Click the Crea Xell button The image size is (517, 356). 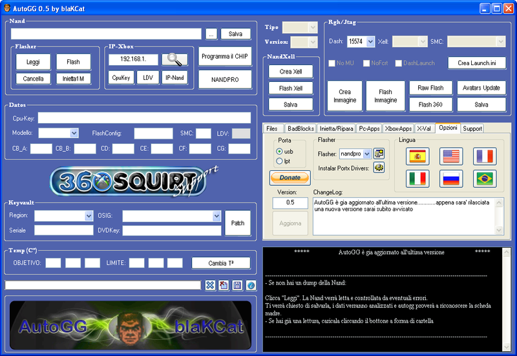click(x=290, y=72)
